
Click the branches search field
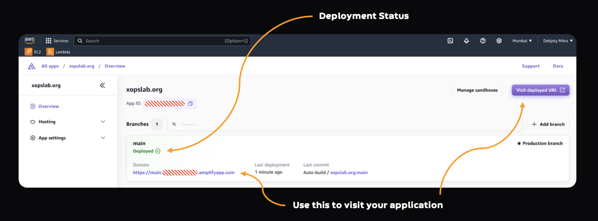tap(345, 124)
